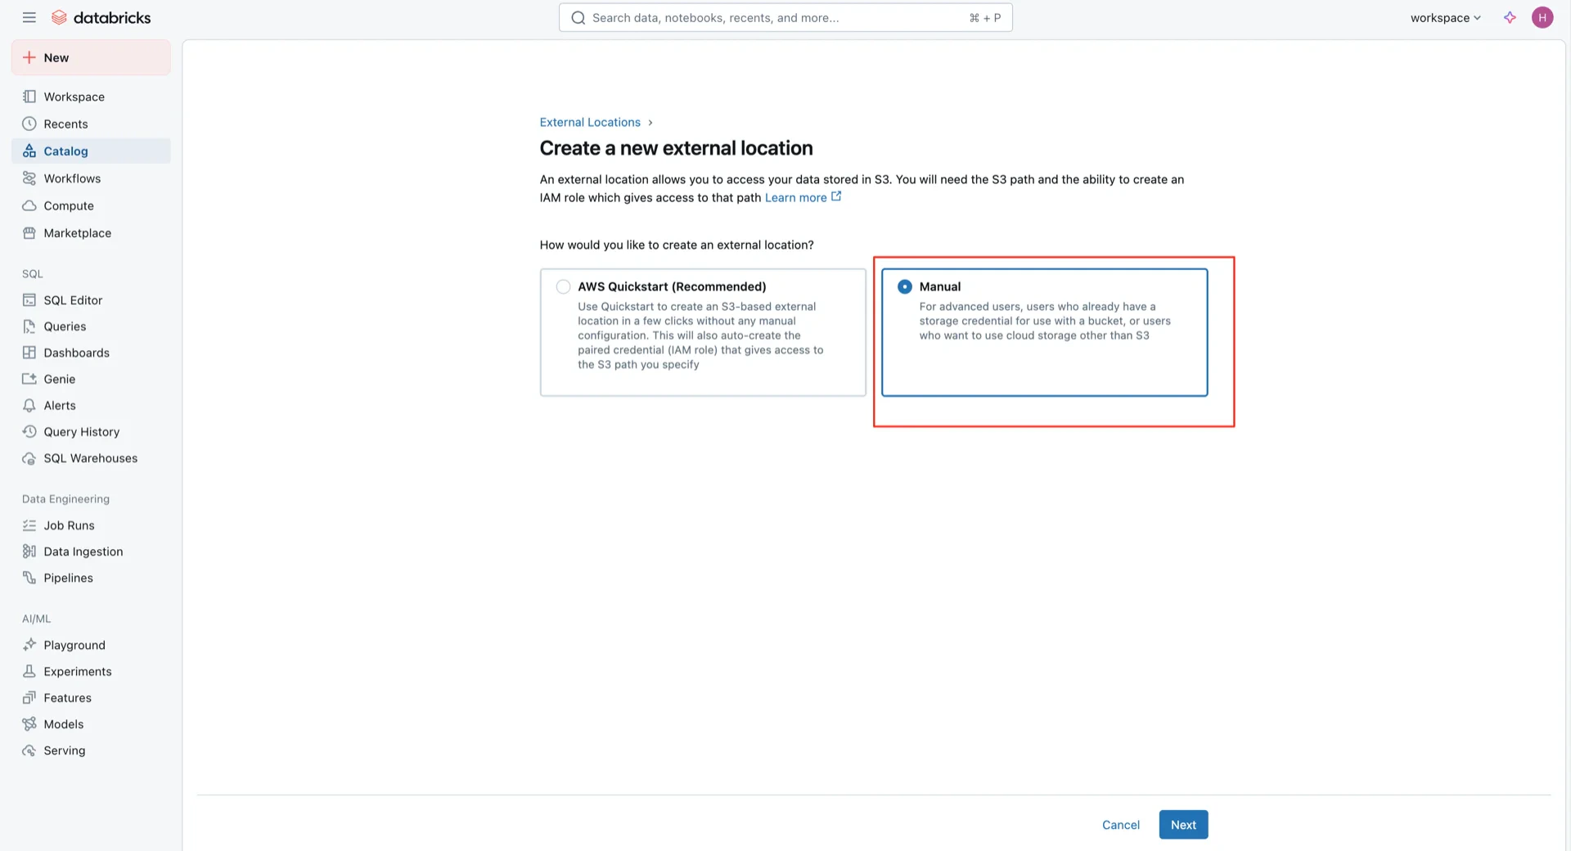
Task: Open Alerts in the sidebar
Action: point(91,405)
